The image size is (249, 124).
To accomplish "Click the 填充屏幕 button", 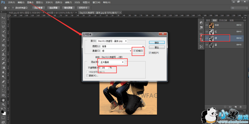I will click(68, 8).
